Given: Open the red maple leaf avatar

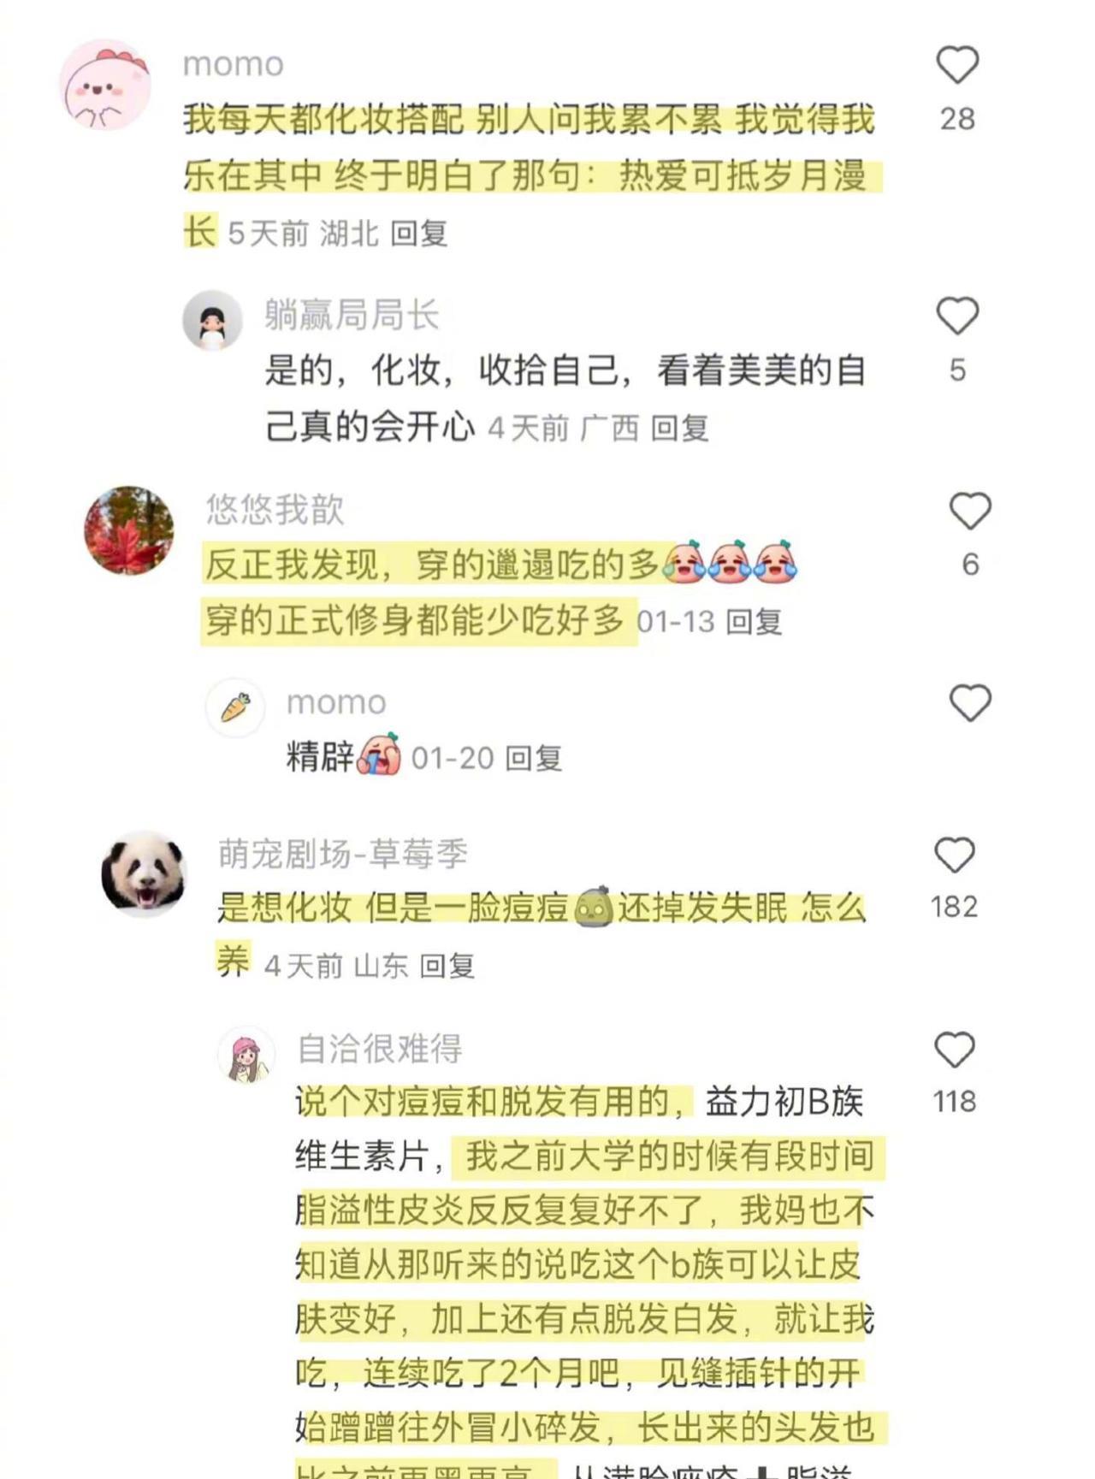Looking at the screenshot, I should [x=129, y=530].
